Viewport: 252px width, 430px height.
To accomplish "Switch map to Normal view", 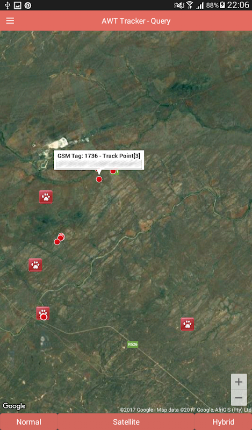I will pos(29,422).
